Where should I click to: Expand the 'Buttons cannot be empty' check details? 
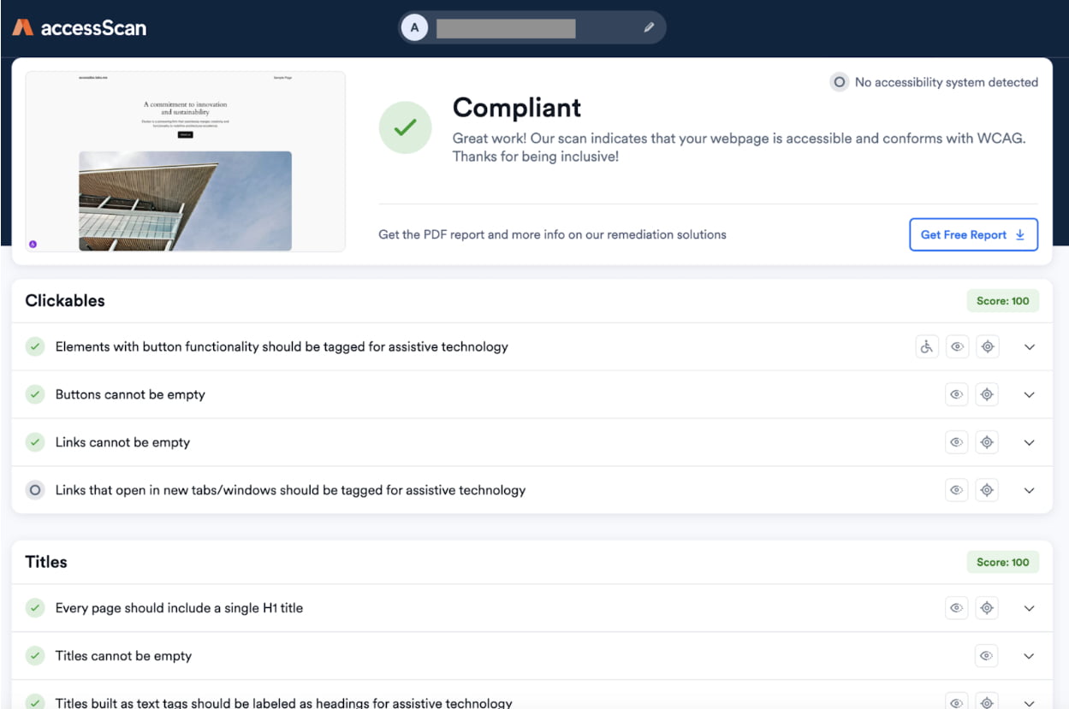coord(1029,394)
